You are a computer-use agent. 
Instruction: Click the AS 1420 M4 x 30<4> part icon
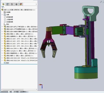click(x=5, y=46)
